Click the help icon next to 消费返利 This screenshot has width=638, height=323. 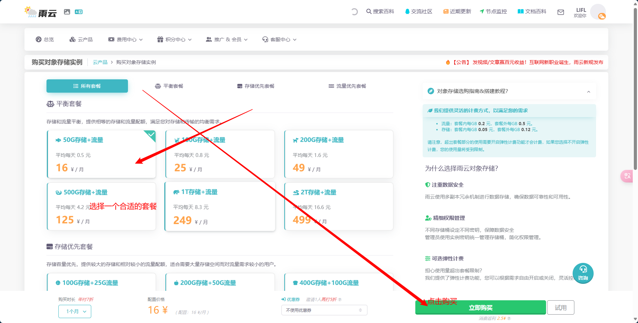tap(509, 318)
